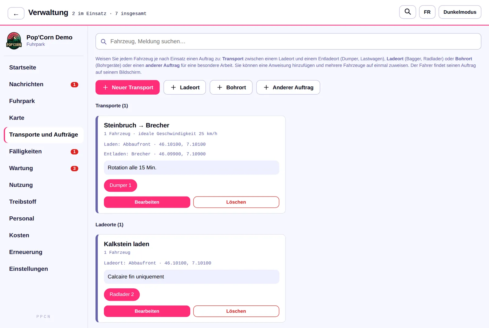Viewport: 489px width, 328px height.
Task: Open Einstellungen in the sidebar
Action: (x=43, y=269)
